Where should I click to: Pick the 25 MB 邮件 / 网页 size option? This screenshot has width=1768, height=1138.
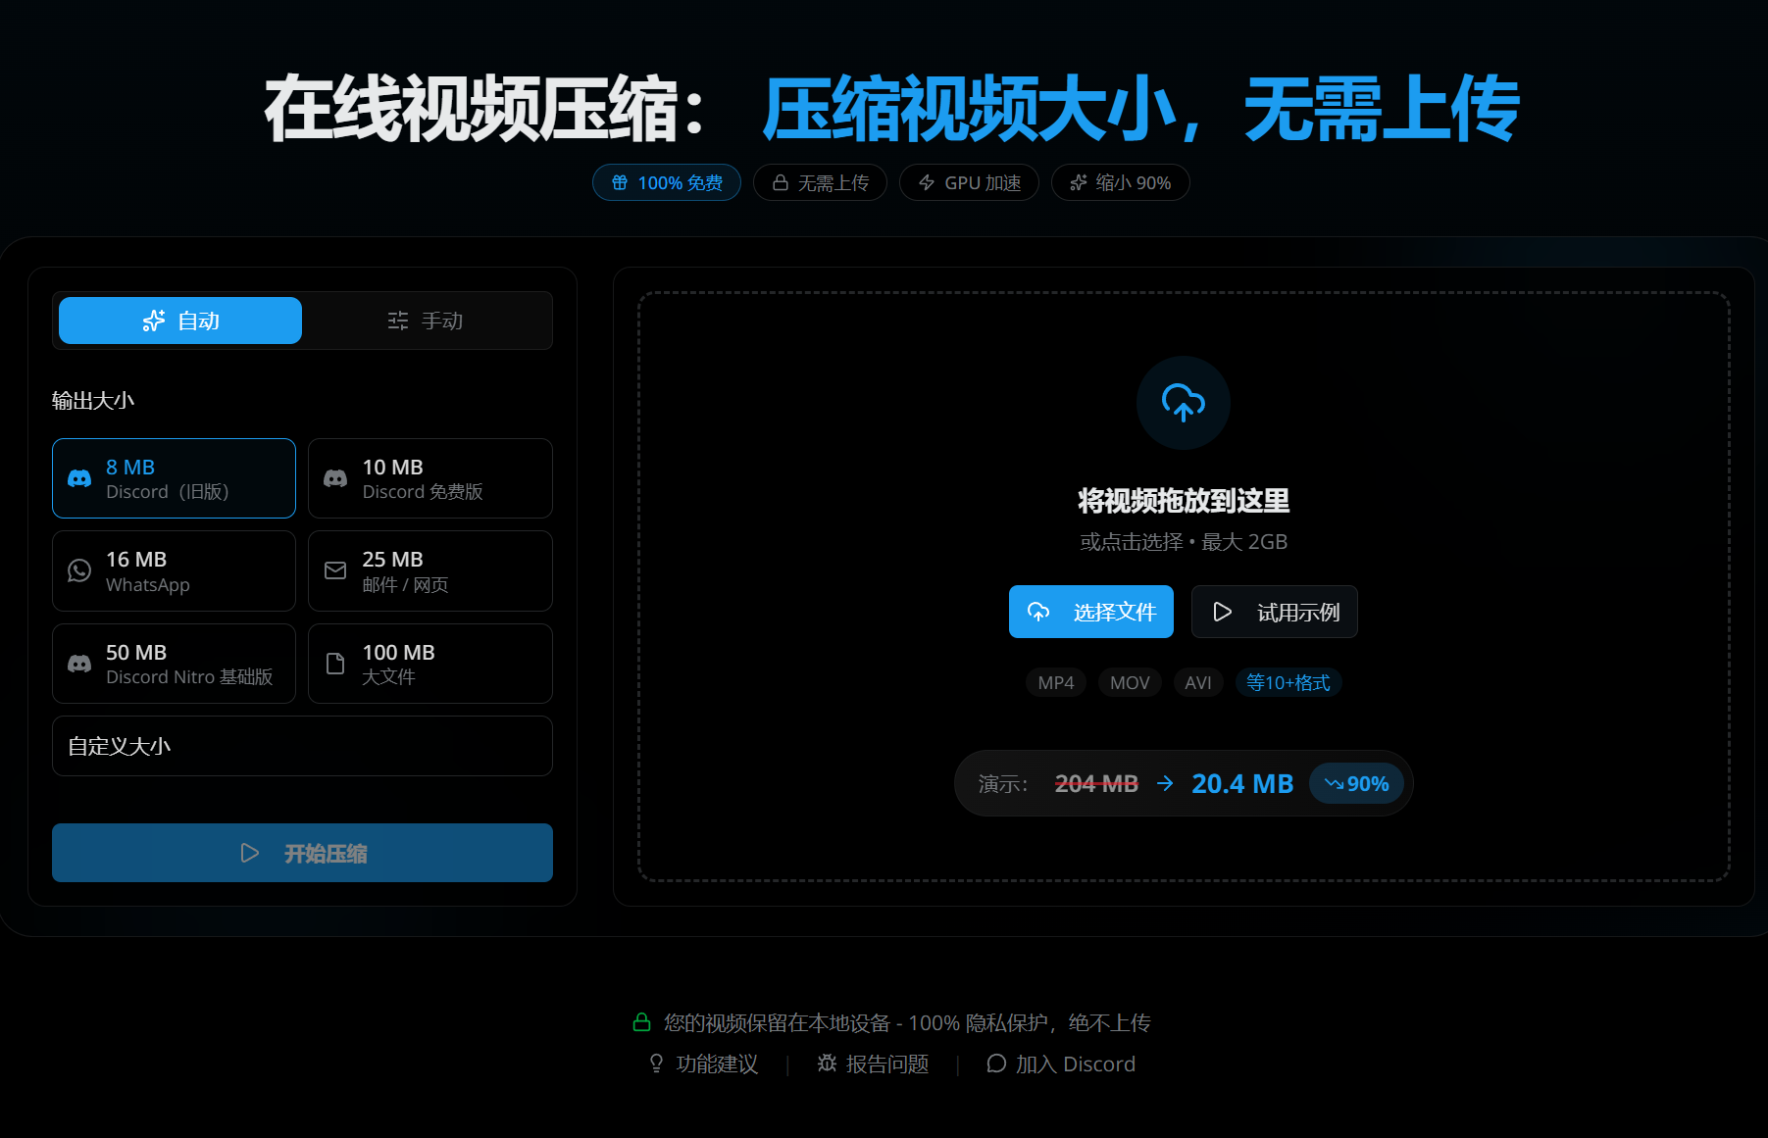[429, 571]
